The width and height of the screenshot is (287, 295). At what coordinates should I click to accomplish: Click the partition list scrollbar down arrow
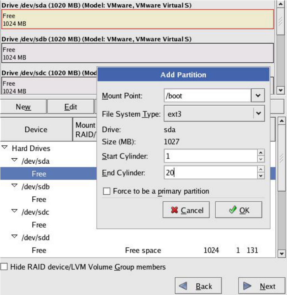point(282,254)
